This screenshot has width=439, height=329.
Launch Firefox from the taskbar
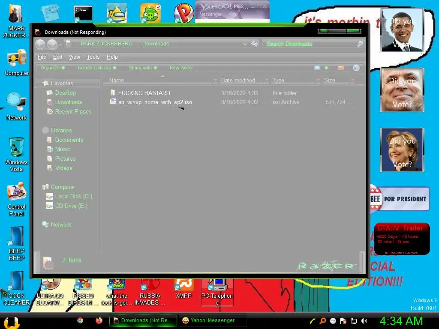pyautogui.click(x=99, y=320)
